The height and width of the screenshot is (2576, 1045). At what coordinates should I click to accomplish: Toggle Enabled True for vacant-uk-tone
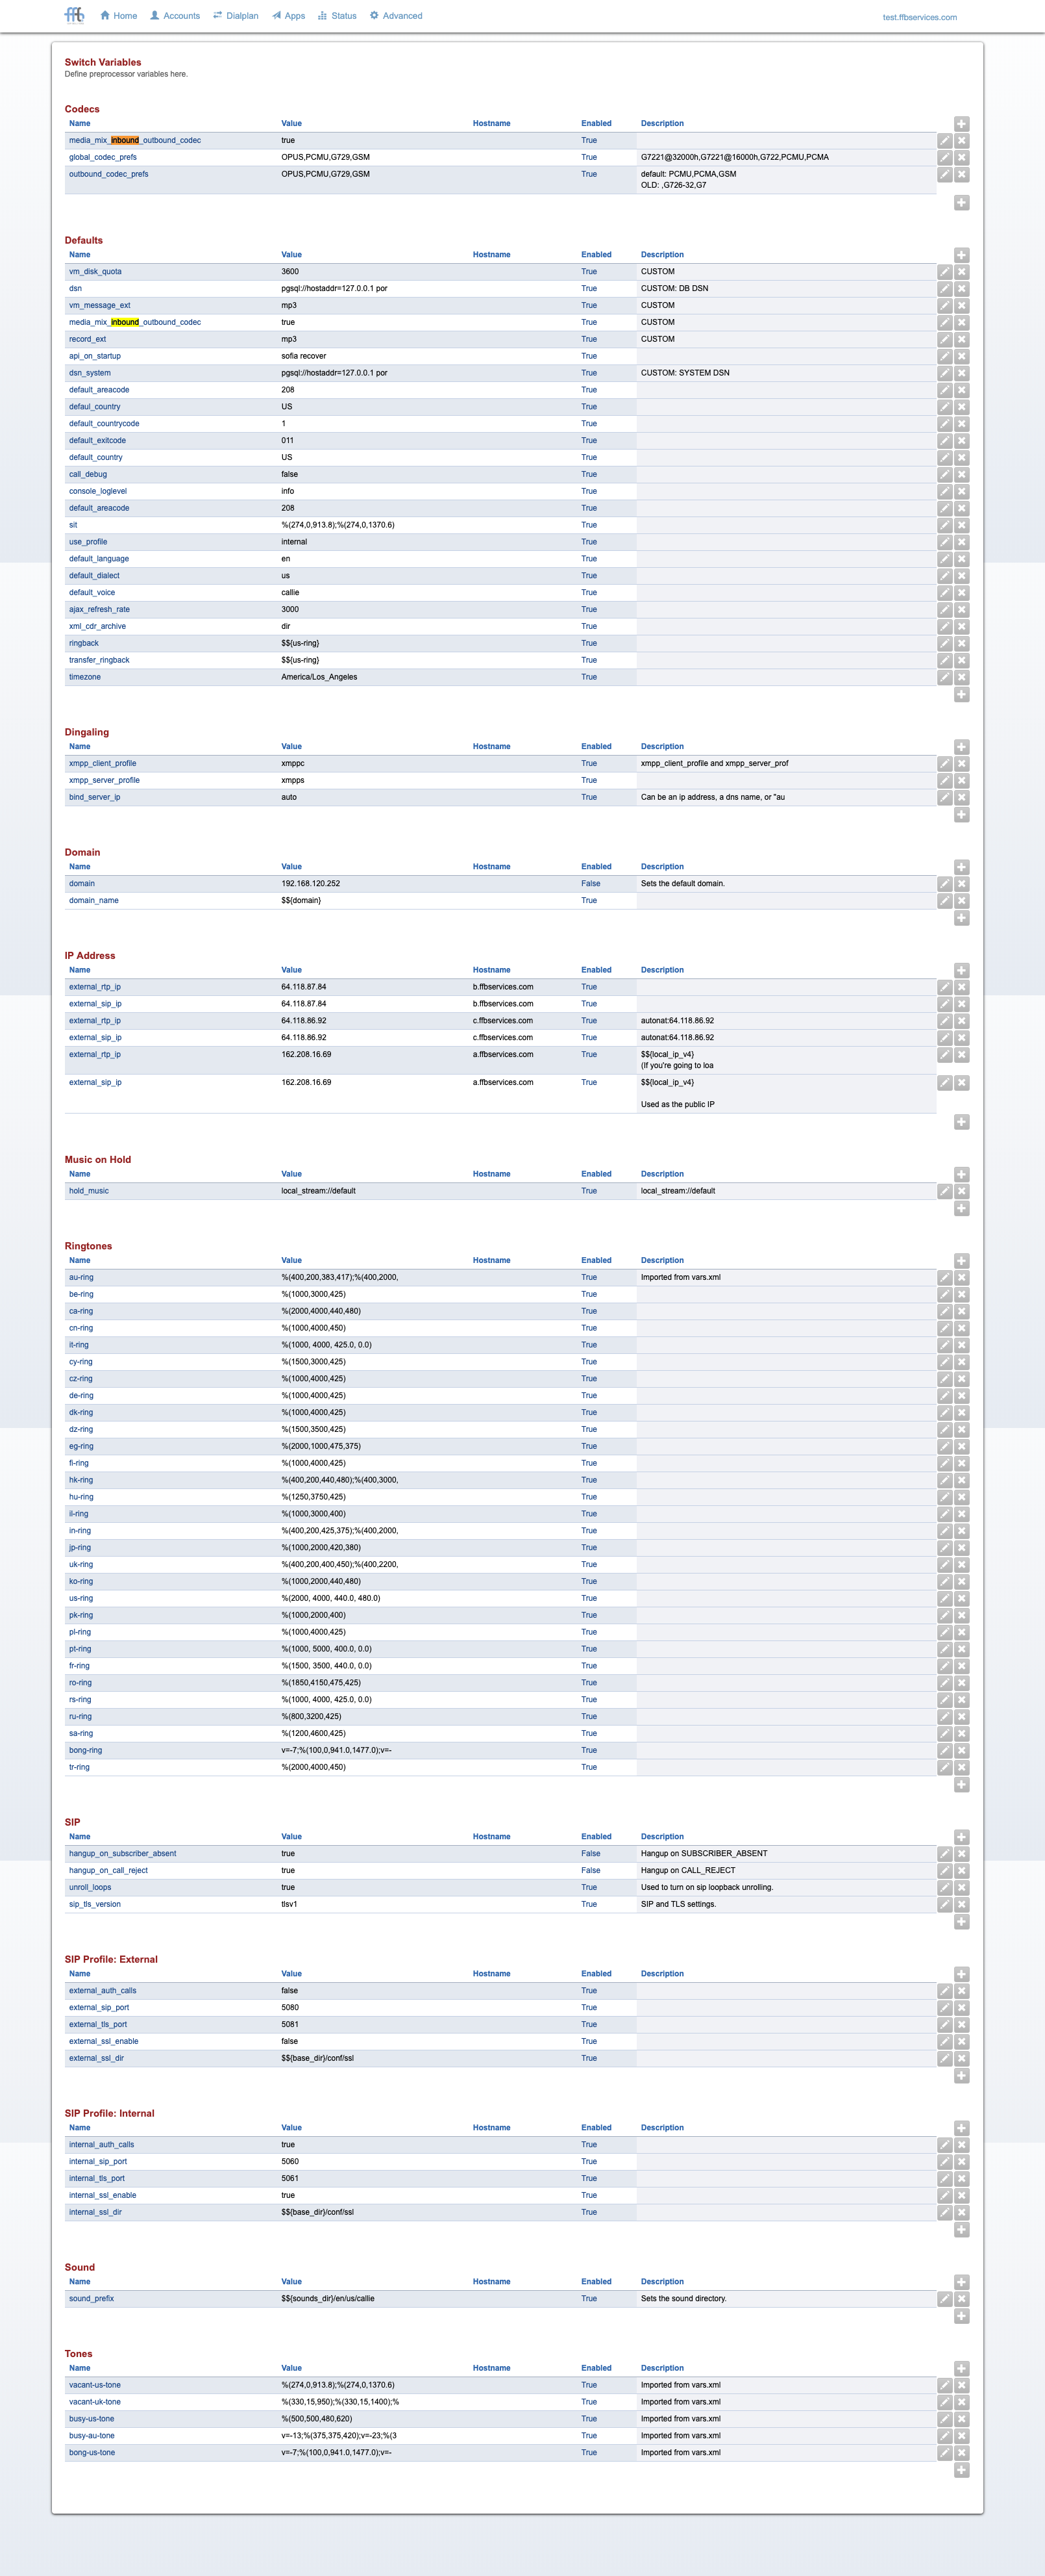pos(589,2402)
